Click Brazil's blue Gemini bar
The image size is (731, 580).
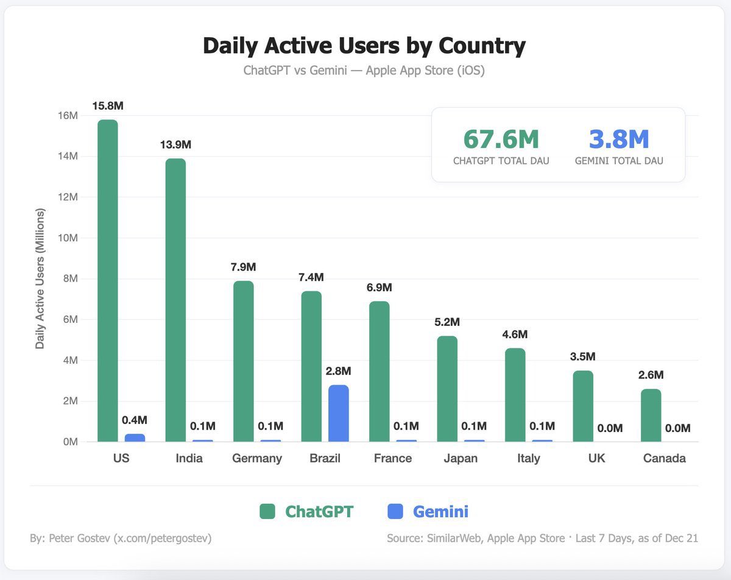coord(339,413)
